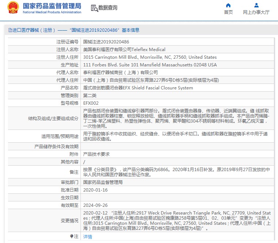Open 数据查询 label

point(108,8)
